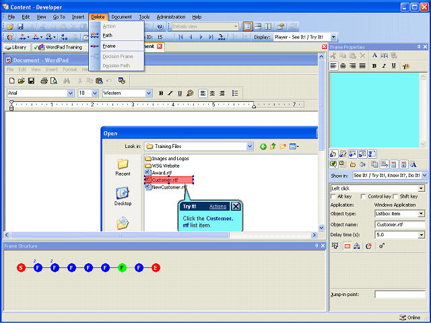Apply Underline in the Frame Properties toolbar

pyautogui.click(x=393, y=66)
